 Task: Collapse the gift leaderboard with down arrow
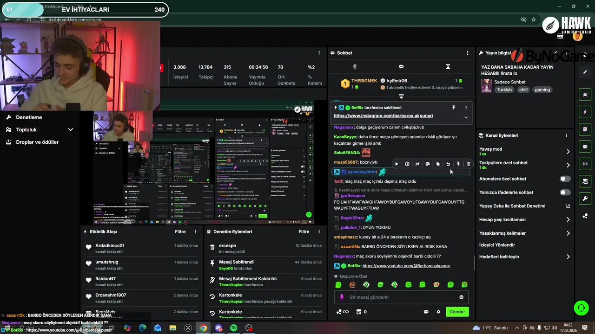pyautogui.click(x=401, y=96)
